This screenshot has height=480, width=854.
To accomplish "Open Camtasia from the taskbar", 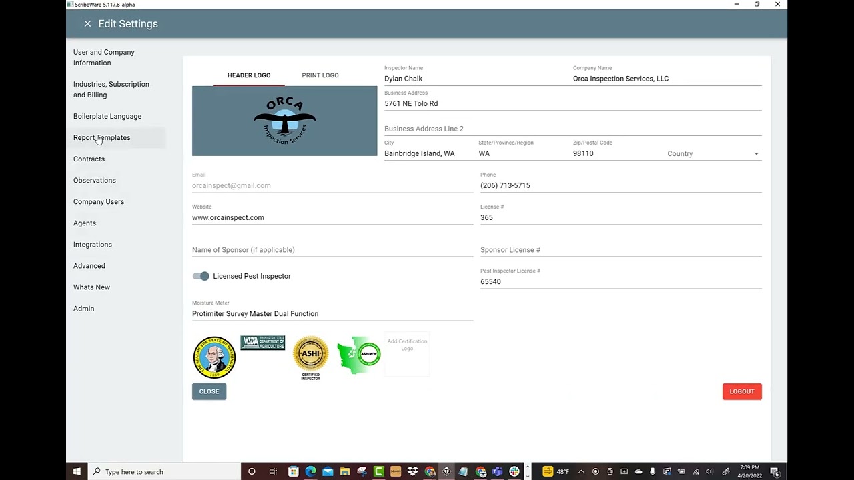I will (379, 471).
